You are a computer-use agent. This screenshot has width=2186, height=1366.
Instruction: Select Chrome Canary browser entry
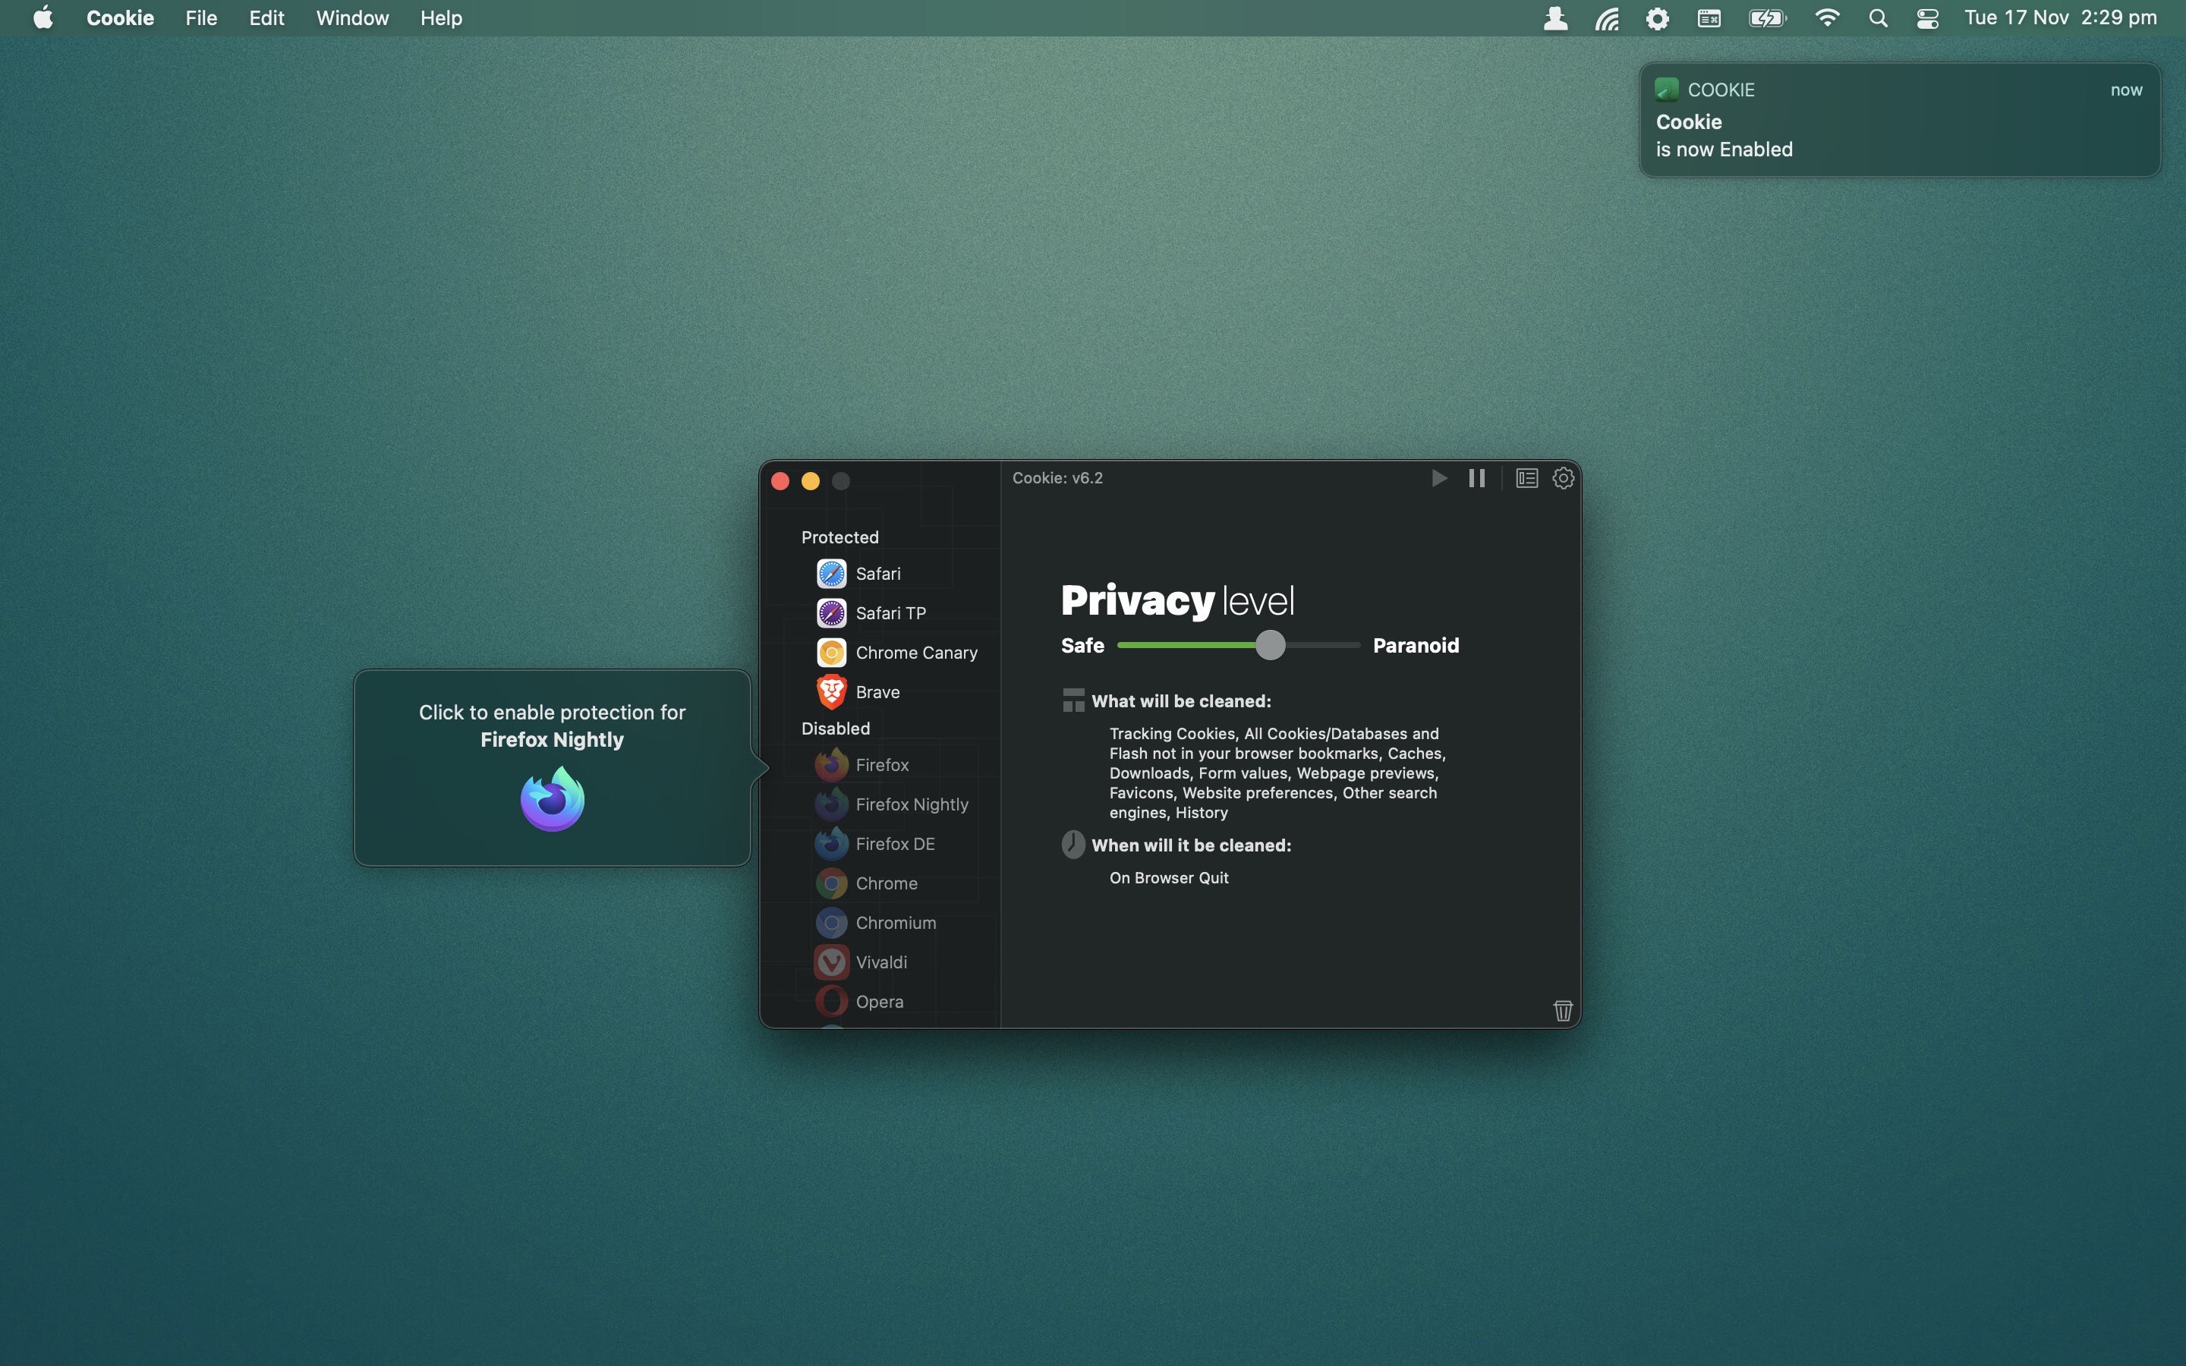(899, 653)
